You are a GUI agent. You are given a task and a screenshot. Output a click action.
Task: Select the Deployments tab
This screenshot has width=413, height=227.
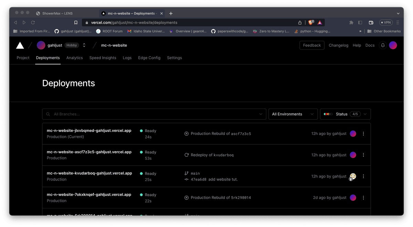pos(48,58)
